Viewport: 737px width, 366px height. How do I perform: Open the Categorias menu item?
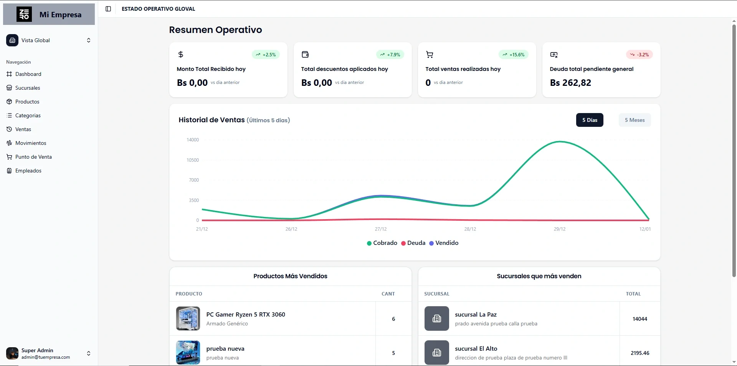28,115
